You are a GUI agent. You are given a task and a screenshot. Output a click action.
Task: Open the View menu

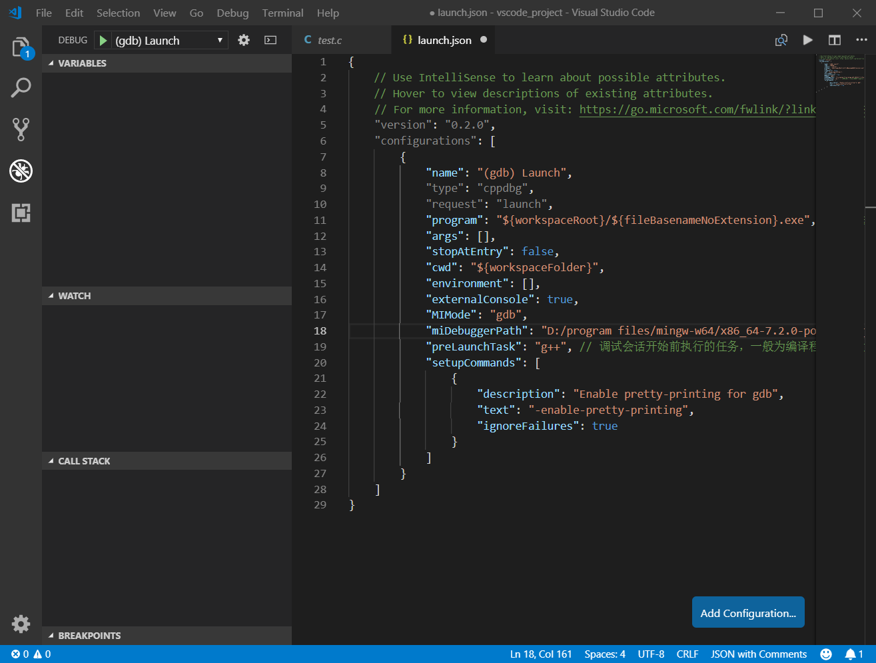[165, 13]
